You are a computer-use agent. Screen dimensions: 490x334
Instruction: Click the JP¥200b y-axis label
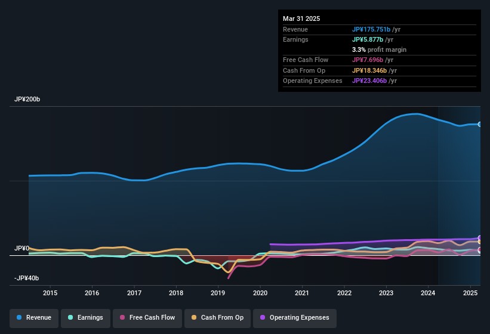coord(27,99)
